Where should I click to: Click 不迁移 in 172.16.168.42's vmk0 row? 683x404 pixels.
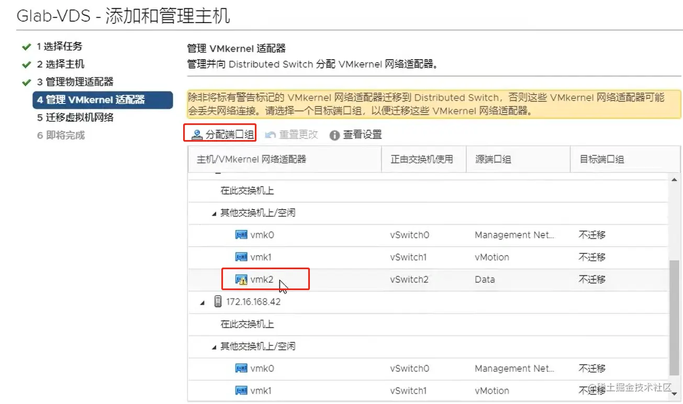pos(592,368)
